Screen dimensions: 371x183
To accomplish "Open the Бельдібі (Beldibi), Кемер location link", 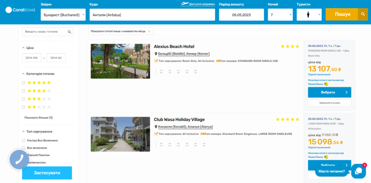I will click(184, 54).
